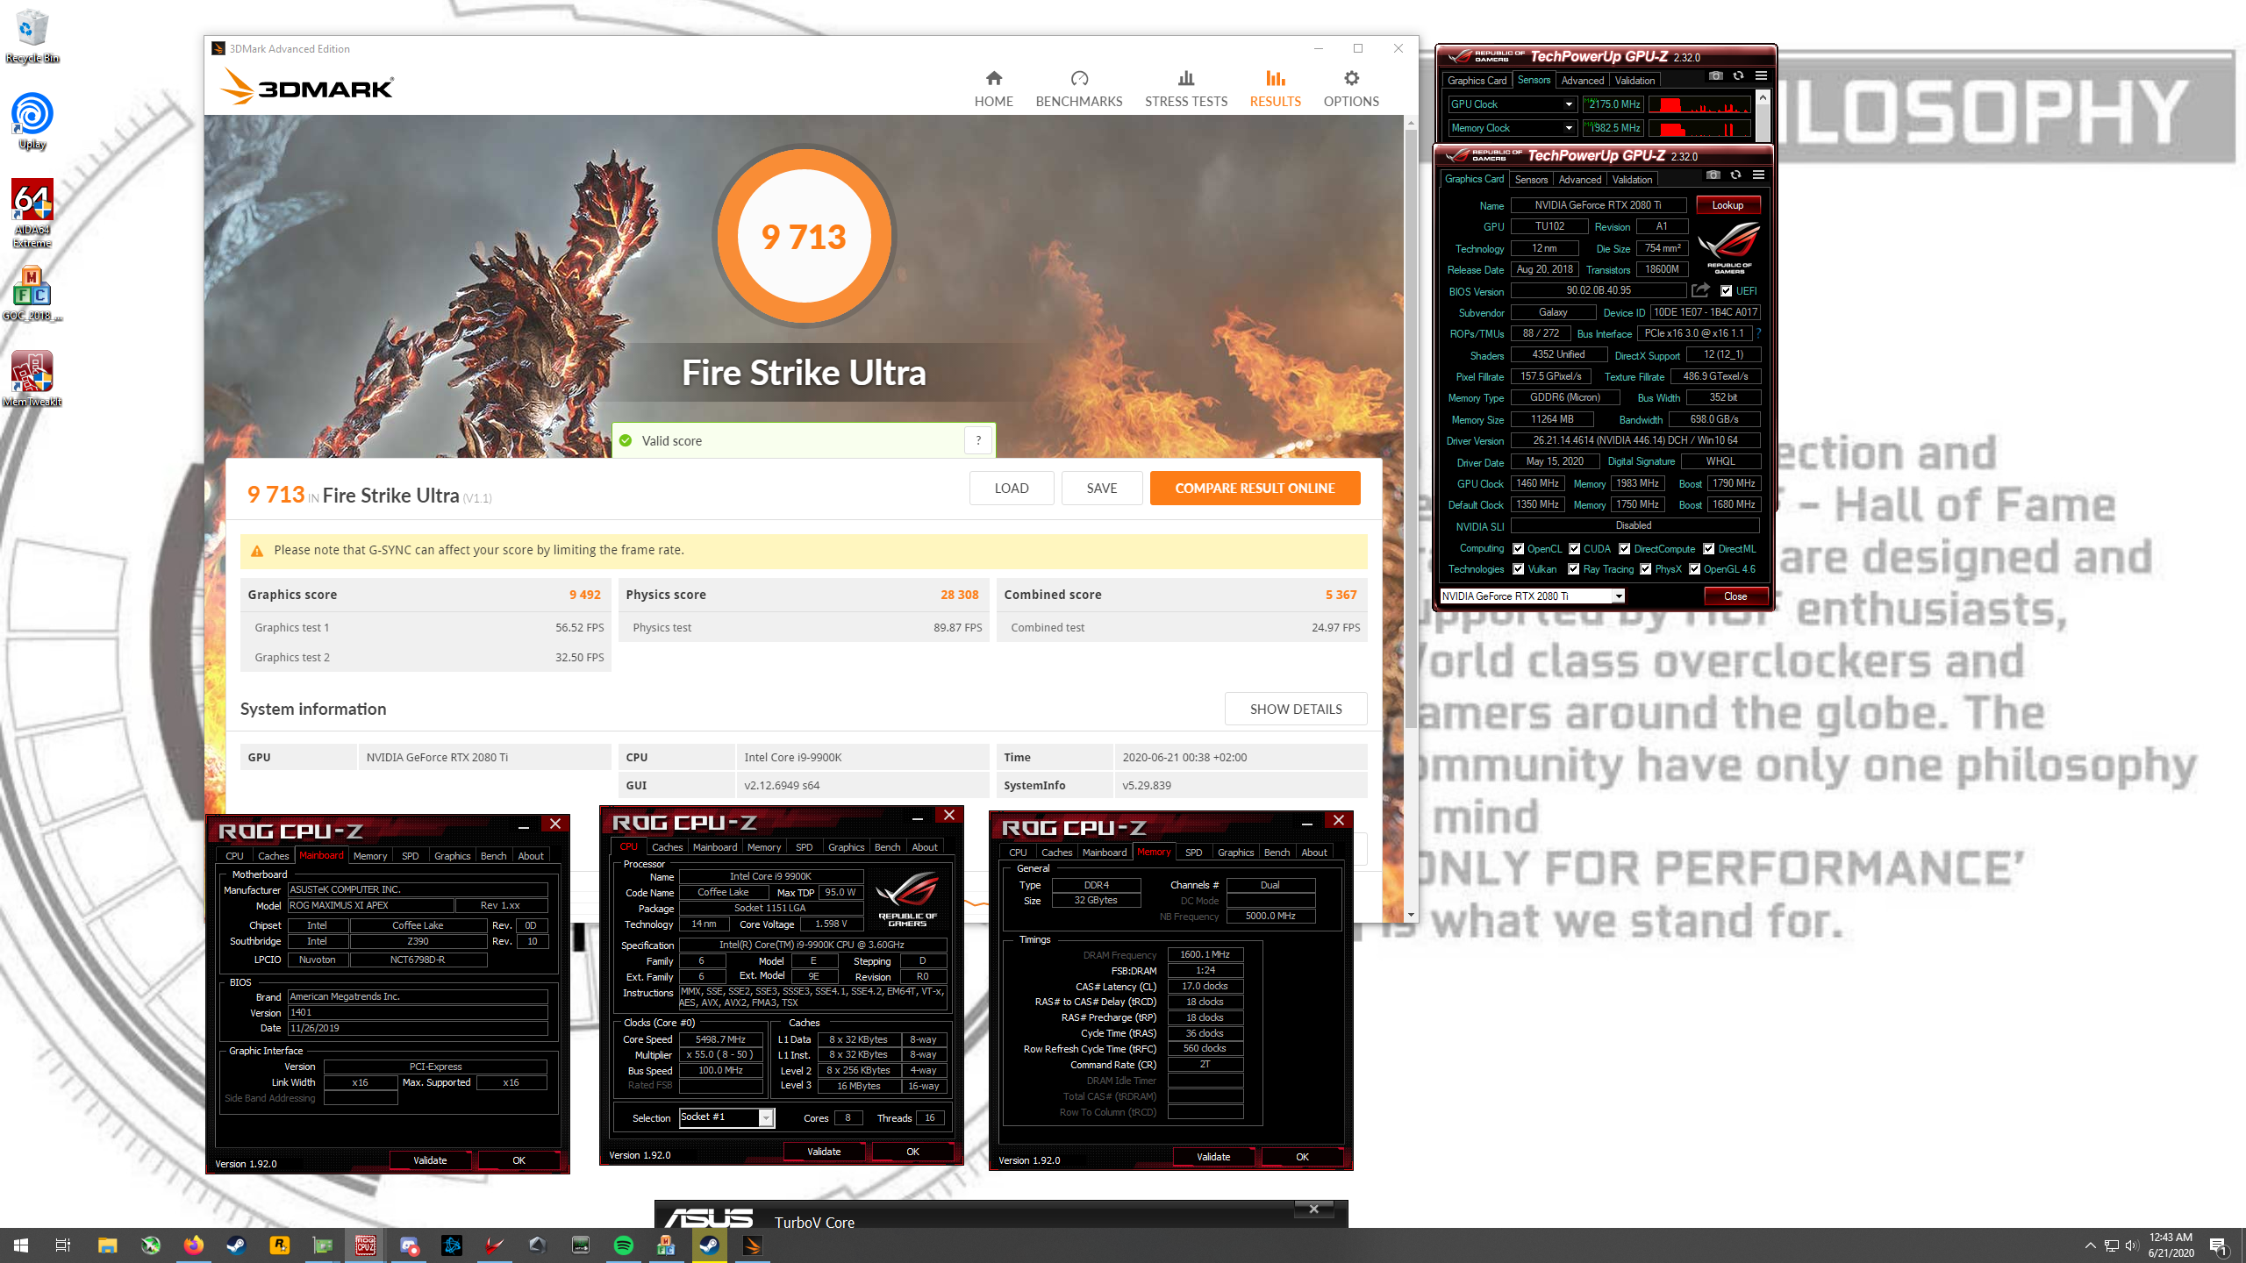Select the GOC_2018 desktop icon
The width and height of the screenshot is (2246, 1263).
32,294
